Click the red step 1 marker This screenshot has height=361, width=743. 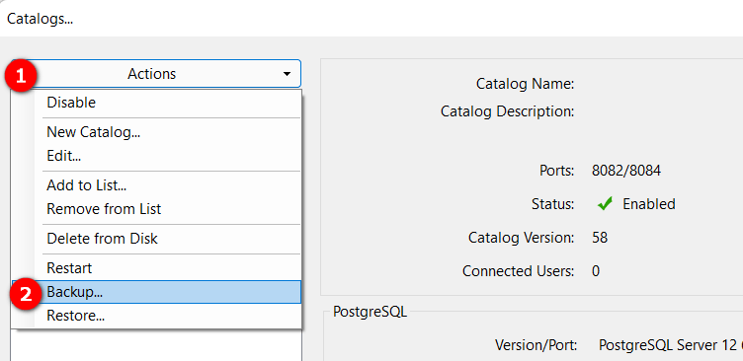pyautogui.click(x=21, y=76)
